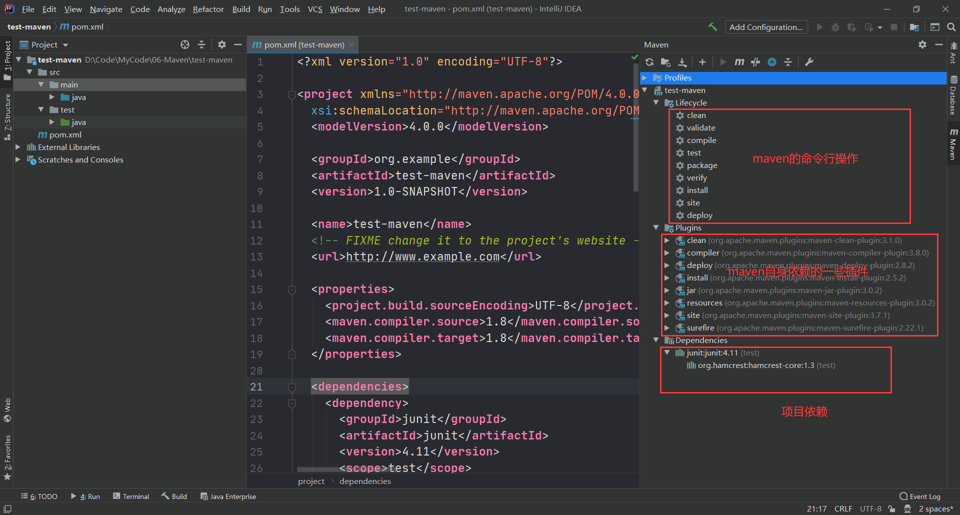Collapse the main folder
This screenshot has width=960, height=515.
point(41,84)
